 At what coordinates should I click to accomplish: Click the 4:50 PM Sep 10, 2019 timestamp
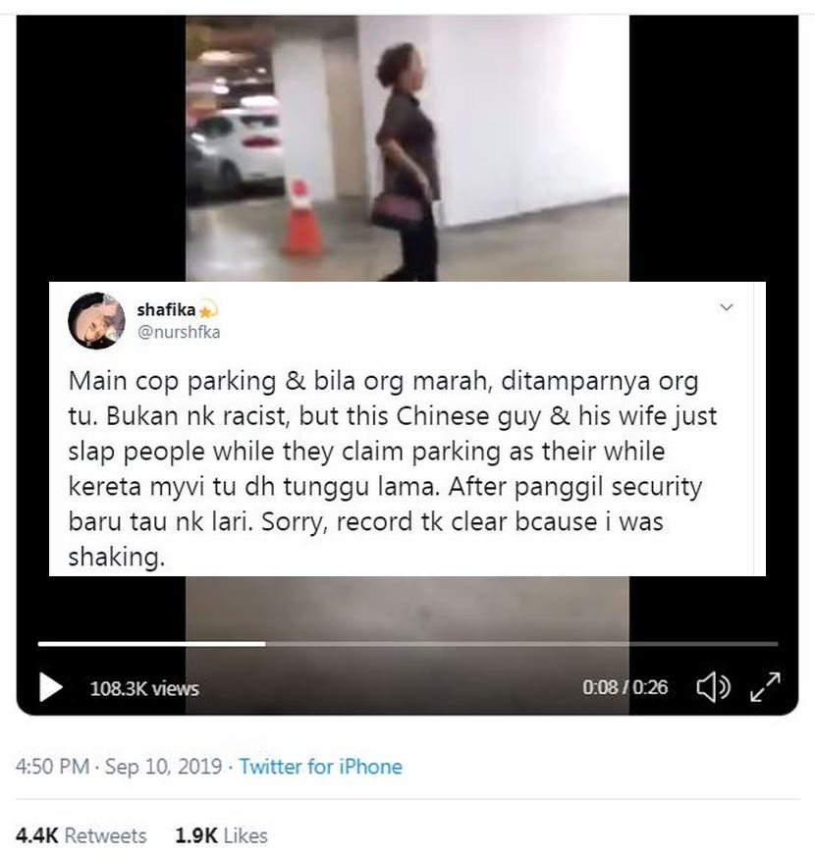pos(118,766)
